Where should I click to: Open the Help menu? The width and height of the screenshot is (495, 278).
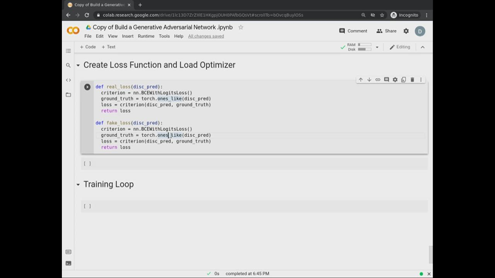[179, 36]
